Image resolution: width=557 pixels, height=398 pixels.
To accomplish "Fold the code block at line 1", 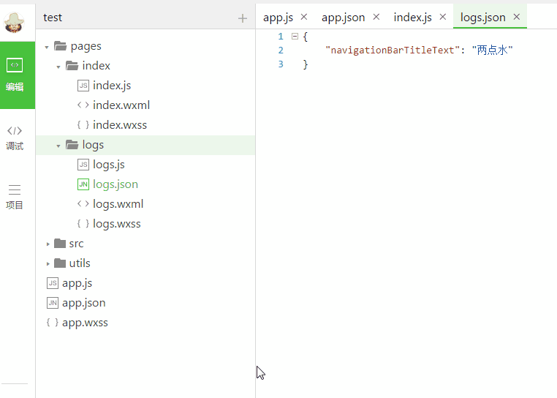I will [x=294, y=37].
